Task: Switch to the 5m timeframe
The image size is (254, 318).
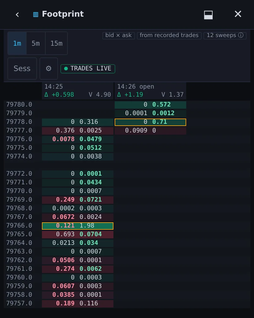Action: (36, 43)
